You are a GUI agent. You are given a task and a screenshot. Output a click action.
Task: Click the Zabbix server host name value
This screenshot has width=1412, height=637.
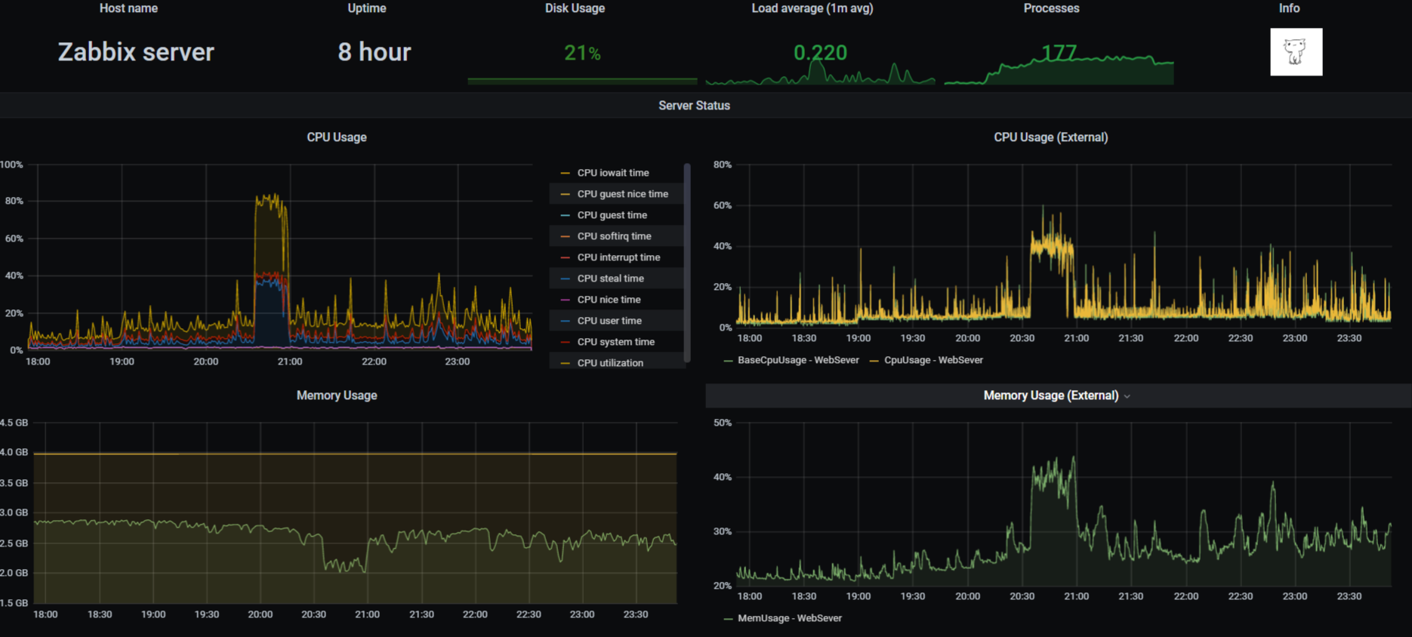coord(136,52)
